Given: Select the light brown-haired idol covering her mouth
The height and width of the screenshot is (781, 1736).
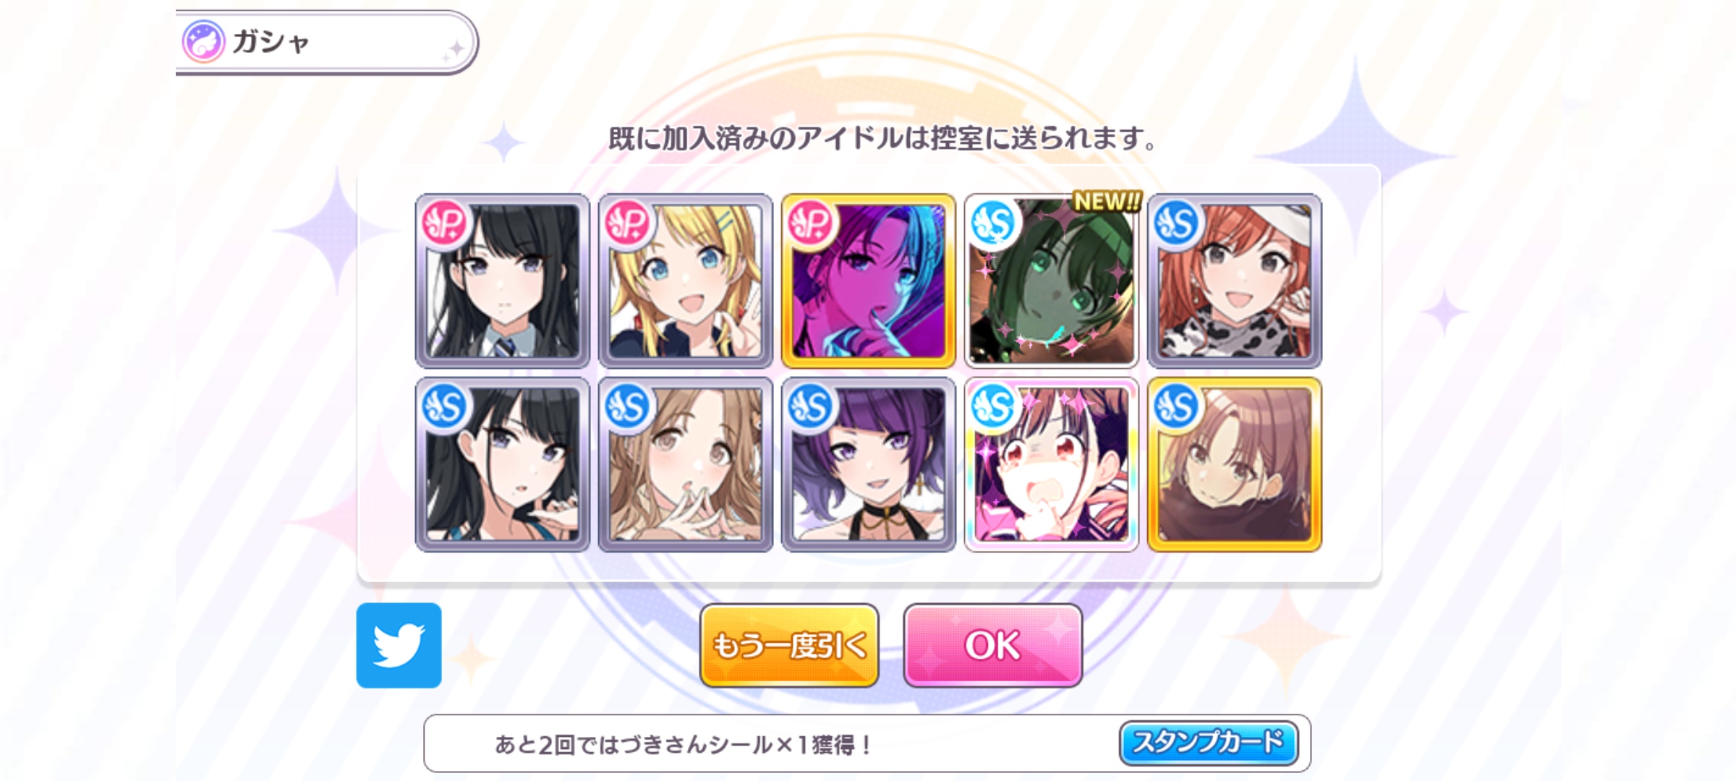Looking at the screenshot, I should 686,464.
